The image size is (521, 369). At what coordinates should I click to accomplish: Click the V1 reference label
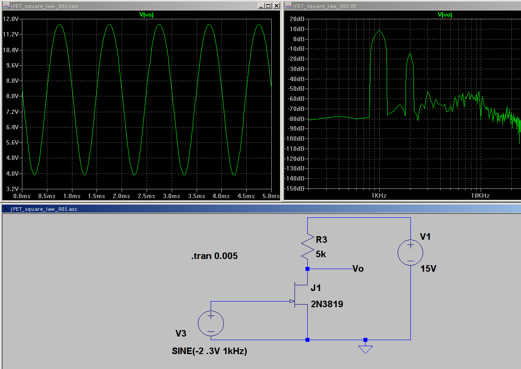pos(425,237)
